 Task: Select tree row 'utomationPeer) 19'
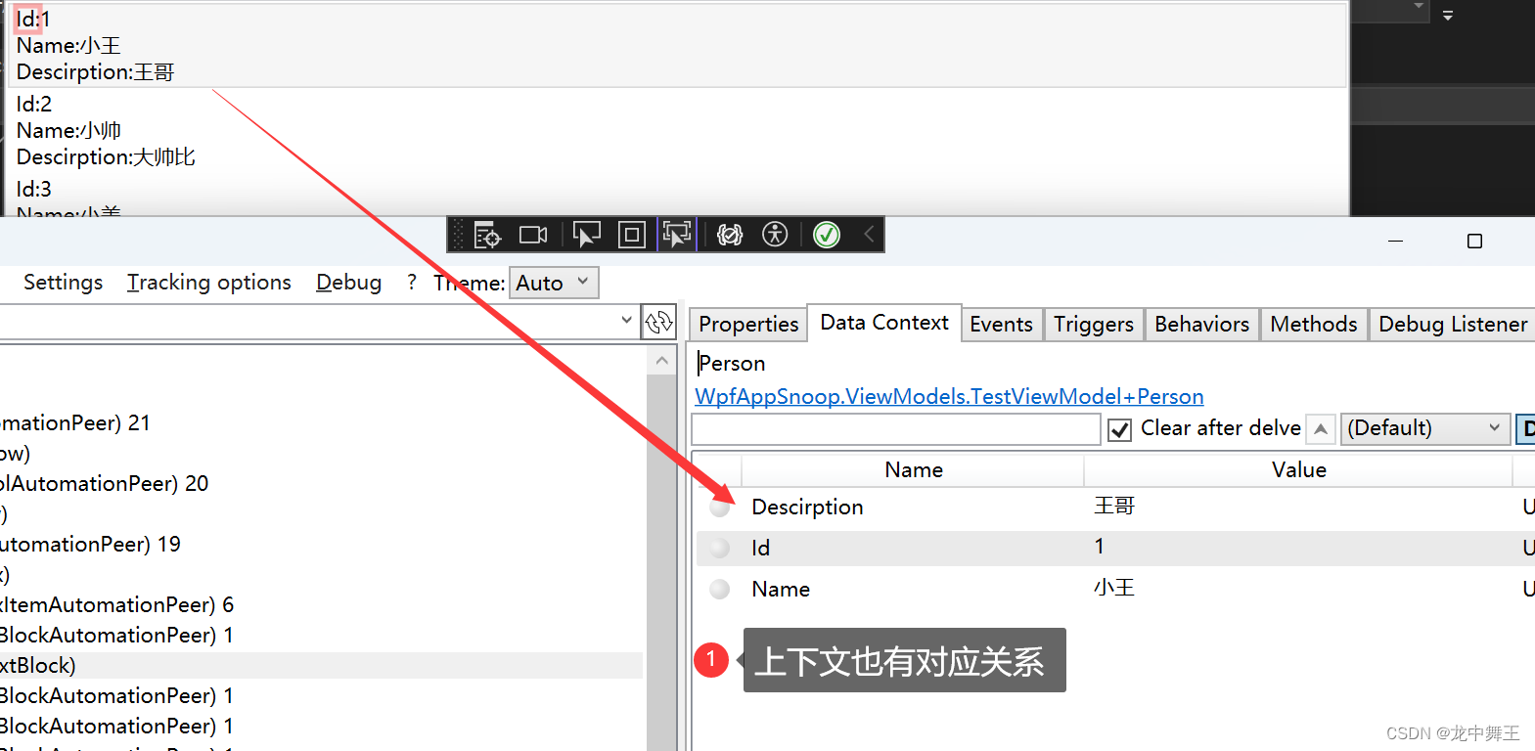pos(90,544)
